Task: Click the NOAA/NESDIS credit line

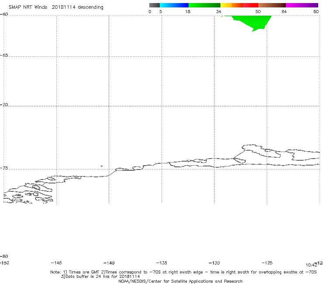Action: pyautogui.click(x=180, y=281)
